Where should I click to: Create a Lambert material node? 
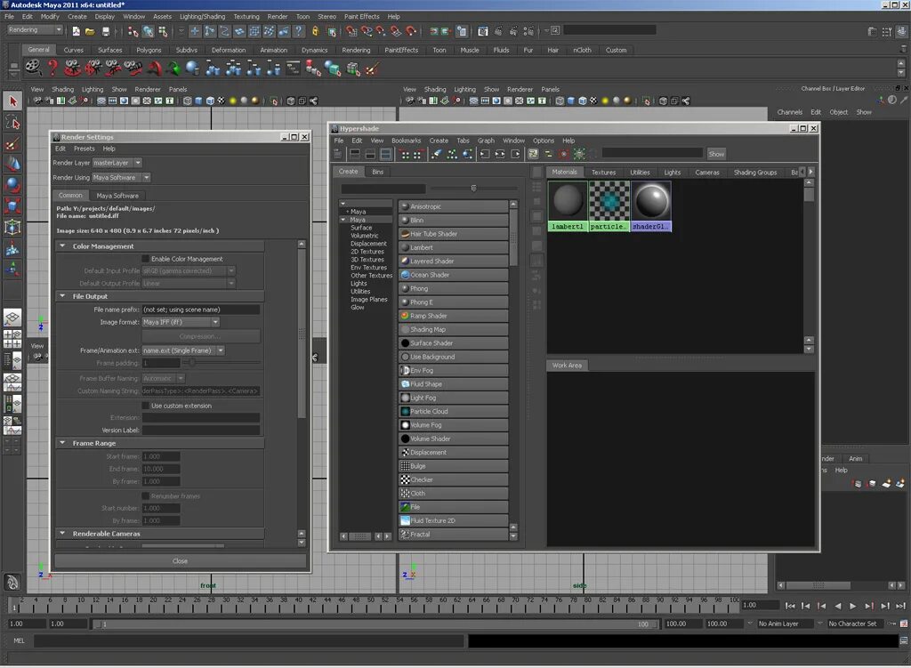[453, 247]
